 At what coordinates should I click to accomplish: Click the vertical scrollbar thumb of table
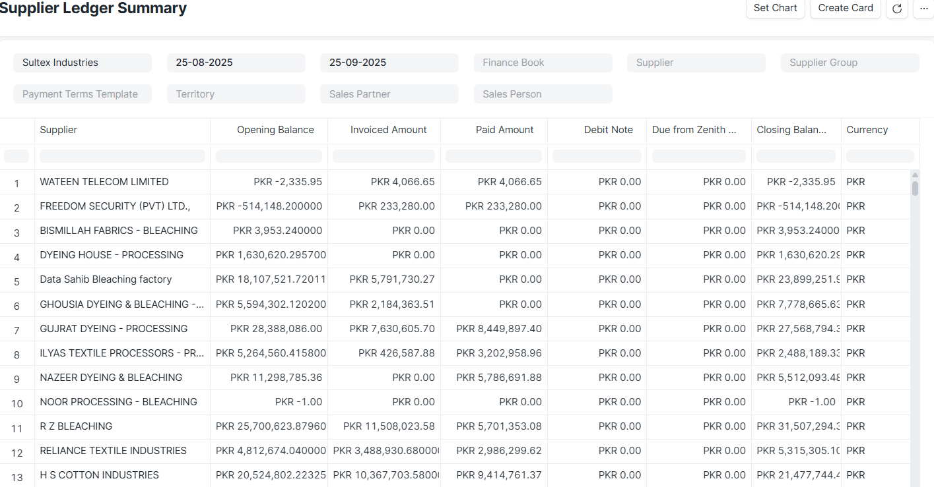[x=915, y=188]
